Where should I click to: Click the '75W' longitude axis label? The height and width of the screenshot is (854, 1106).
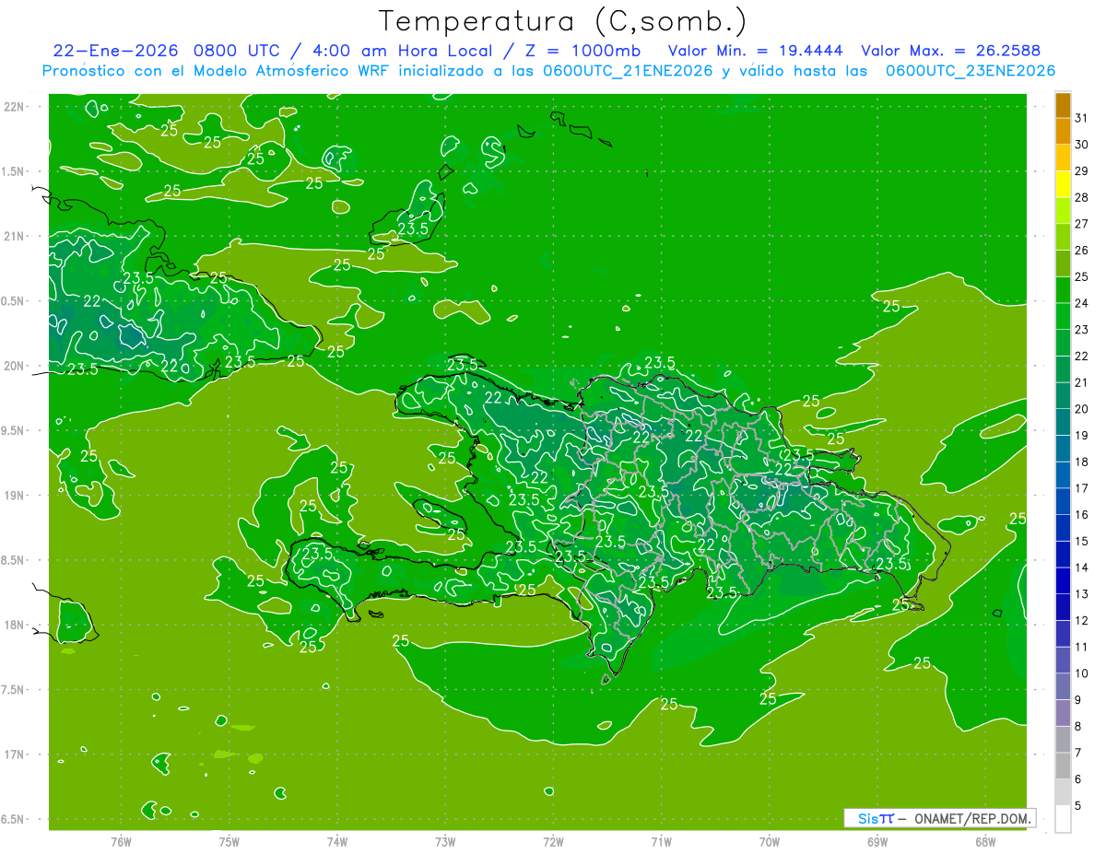(x=229, y=843)
